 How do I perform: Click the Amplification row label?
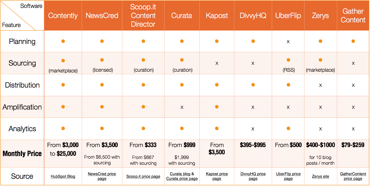click(x=22, y=107)
